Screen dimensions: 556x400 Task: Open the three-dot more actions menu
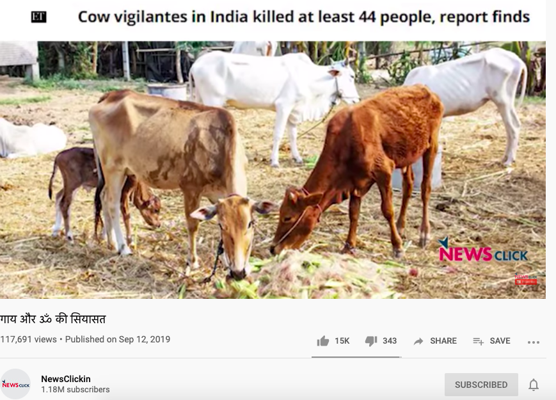534,342
